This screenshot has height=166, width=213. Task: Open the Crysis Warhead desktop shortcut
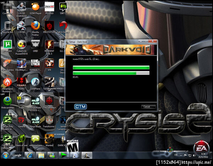coord(21,10)
